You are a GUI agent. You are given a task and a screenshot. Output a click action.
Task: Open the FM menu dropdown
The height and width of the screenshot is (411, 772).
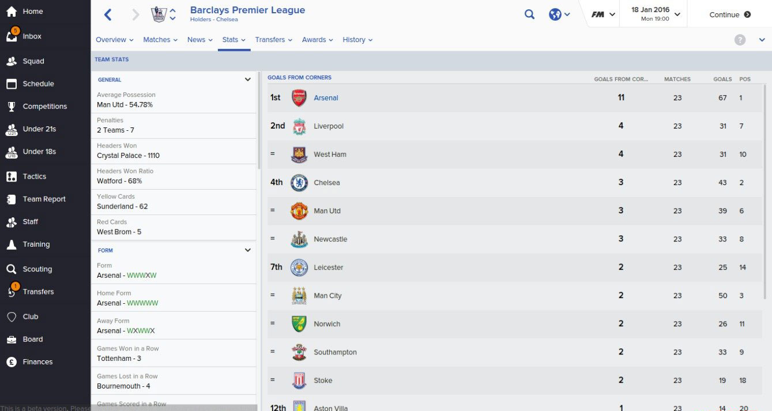coord(603,14)
